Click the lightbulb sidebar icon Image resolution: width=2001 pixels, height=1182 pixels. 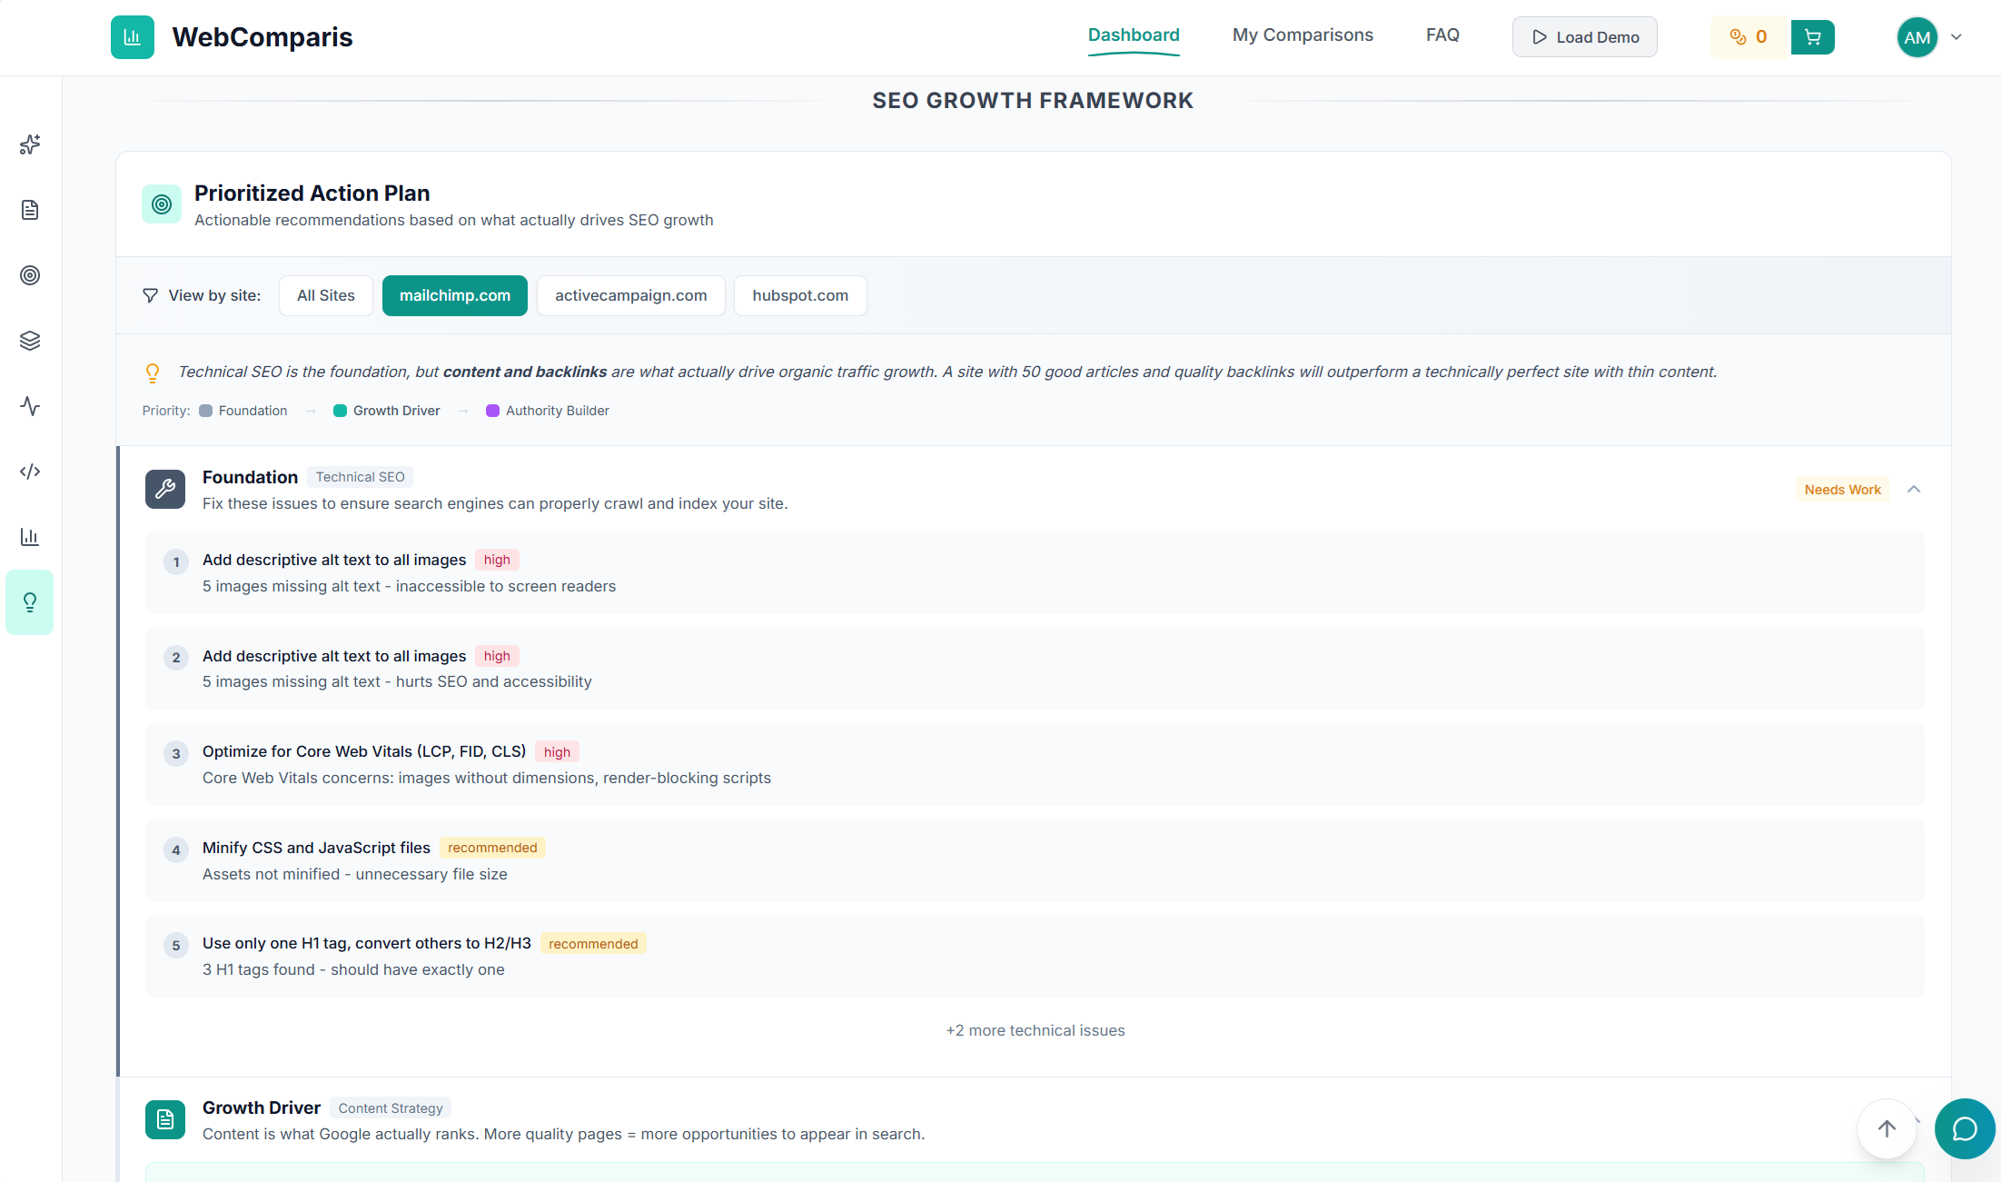pyautogui.click(x=30, y=602)
